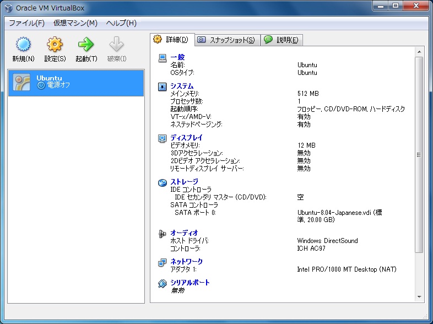Click the 12 MB video memory value

tap(306, 145)
